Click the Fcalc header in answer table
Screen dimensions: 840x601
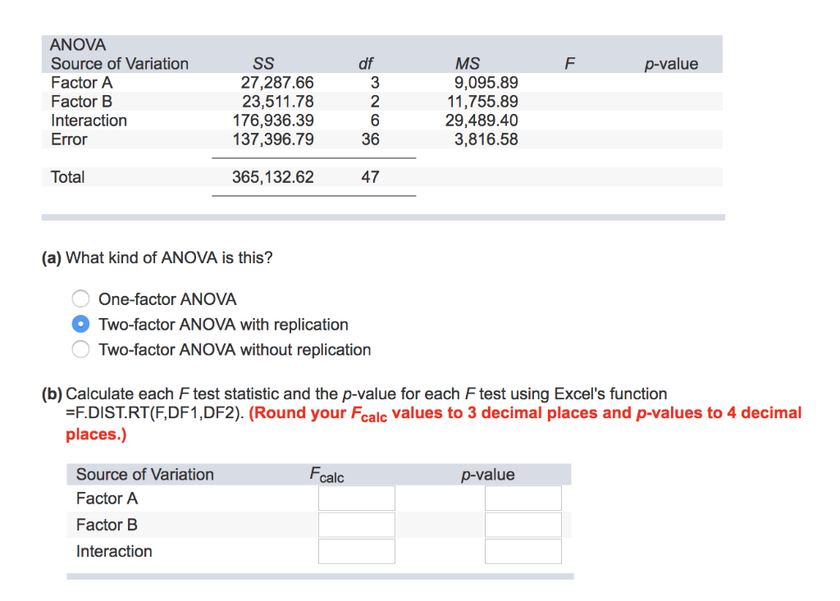tap(326, 475)
